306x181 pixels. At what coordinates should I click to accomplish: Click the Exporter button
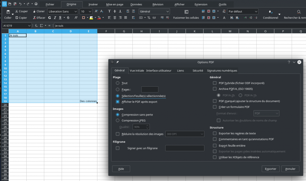coord(270,169)
